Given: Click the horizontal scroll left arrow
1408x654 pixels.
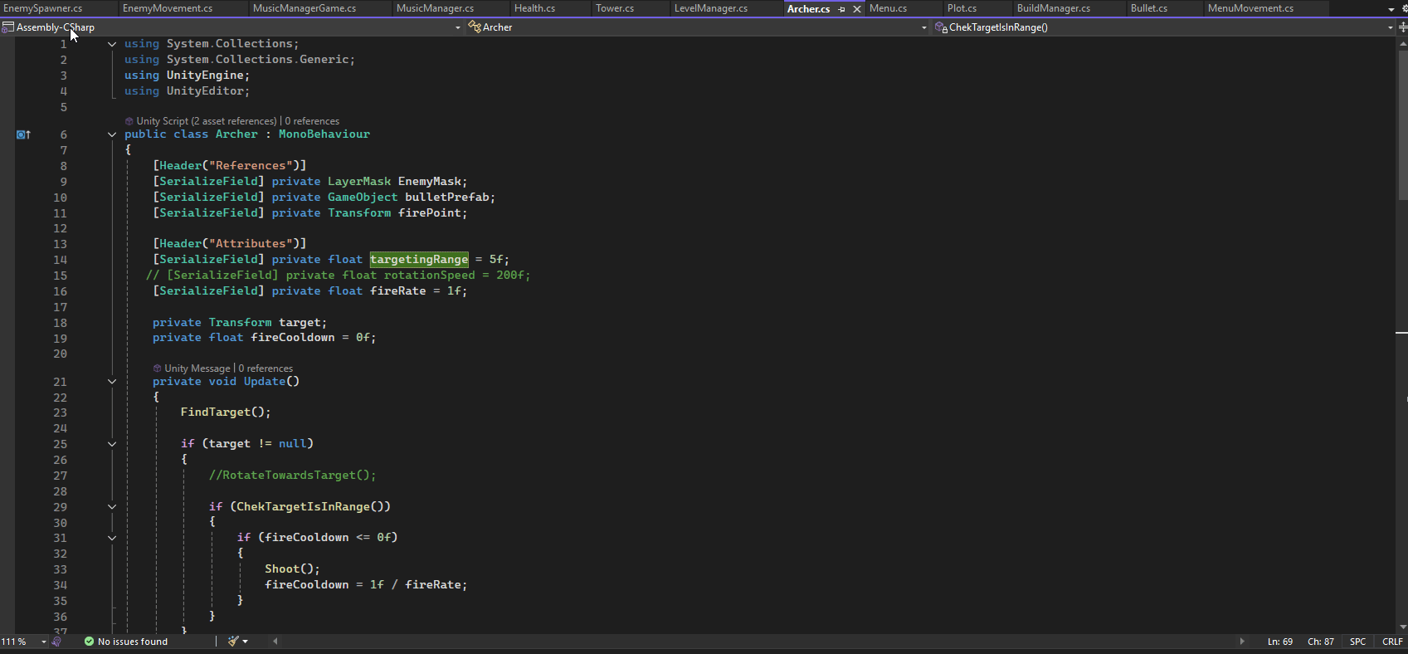Looking at the screenshot, I should [275, 642].
